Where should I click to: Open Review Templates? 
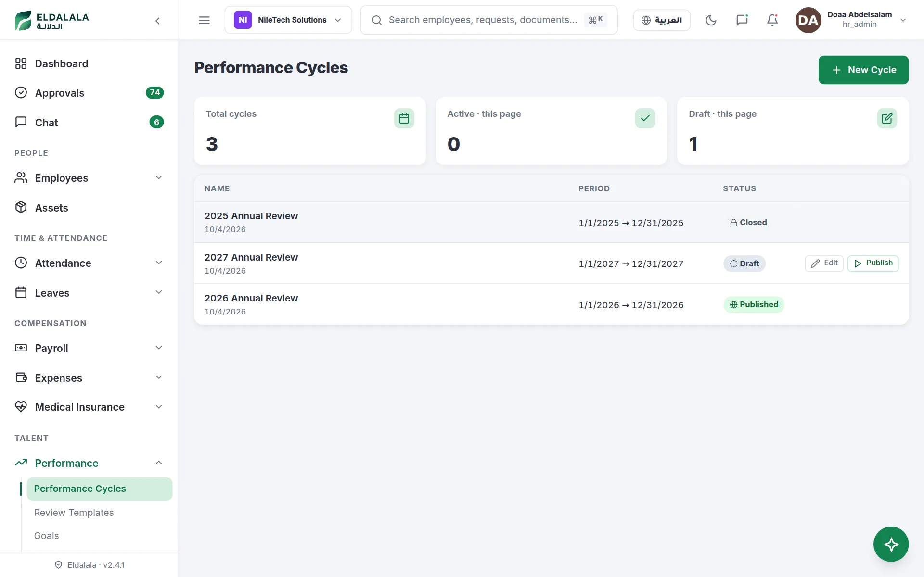coord(99,513)
